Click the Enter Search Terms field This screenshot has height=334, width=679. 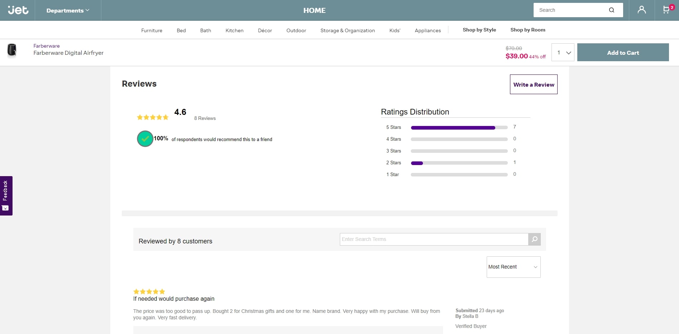[x=434, y=239]
